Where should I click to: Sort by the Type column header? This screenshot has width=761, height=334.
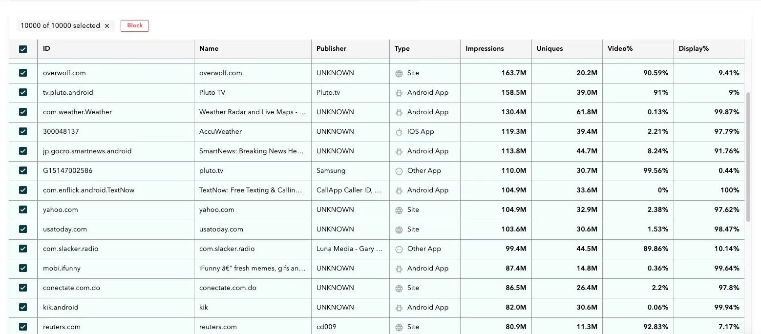425,49
